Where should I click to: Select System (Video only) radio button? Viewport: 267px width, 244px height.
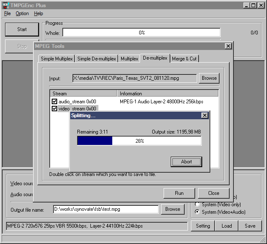pos(198,205)
